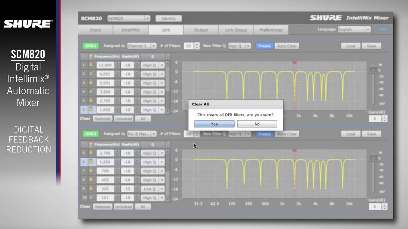Click the padlock for the 5,031 Hz filter
The image size is (408, 229).
click(x=91, y=83)
